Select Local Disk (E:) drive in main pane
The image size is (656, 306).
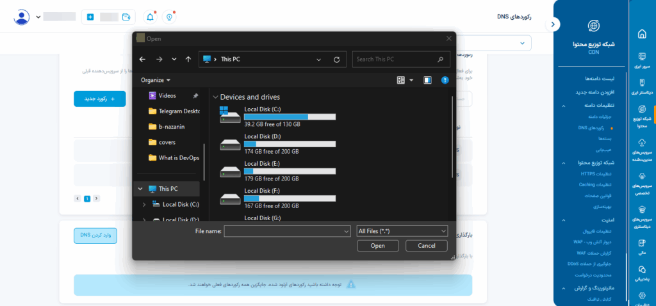point(278,171)
